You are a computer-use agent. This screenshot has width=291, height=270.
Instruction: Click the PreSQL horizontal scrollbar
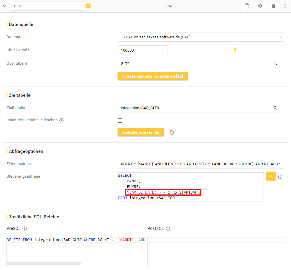coord(44,264)
